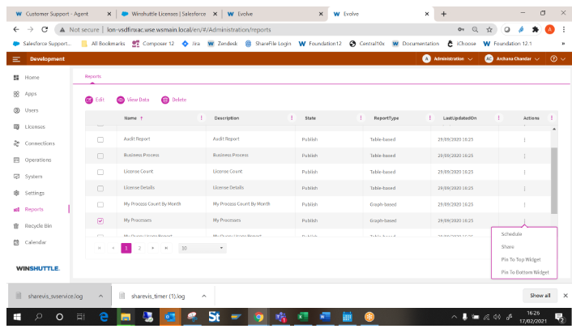Click Show all downloads button
Viewport: 572px width, 333px height.
540,296
